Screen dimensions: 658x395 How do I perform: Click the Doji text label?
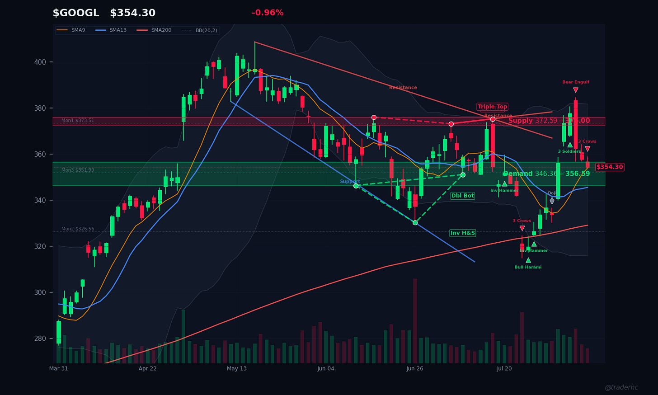[552, 193]
